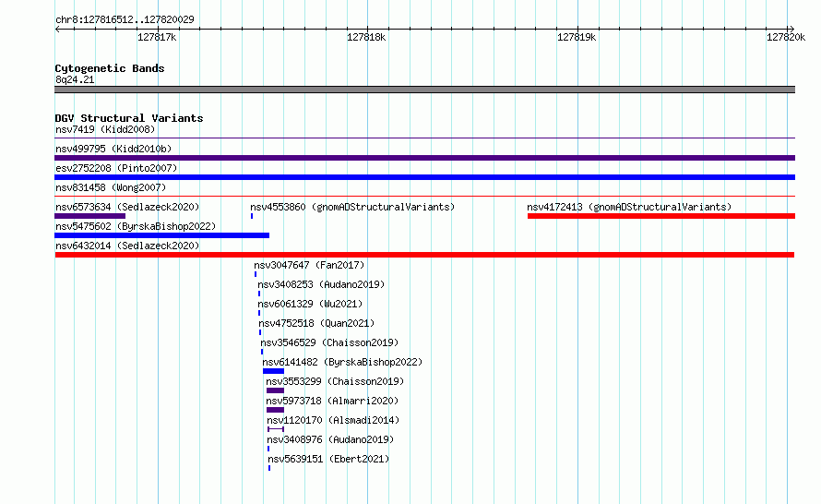The height and width of the screenshot is (504, 821).
Task: Click nsv6573634 (Sedlazeck2020) label
Action: [127, 207]
